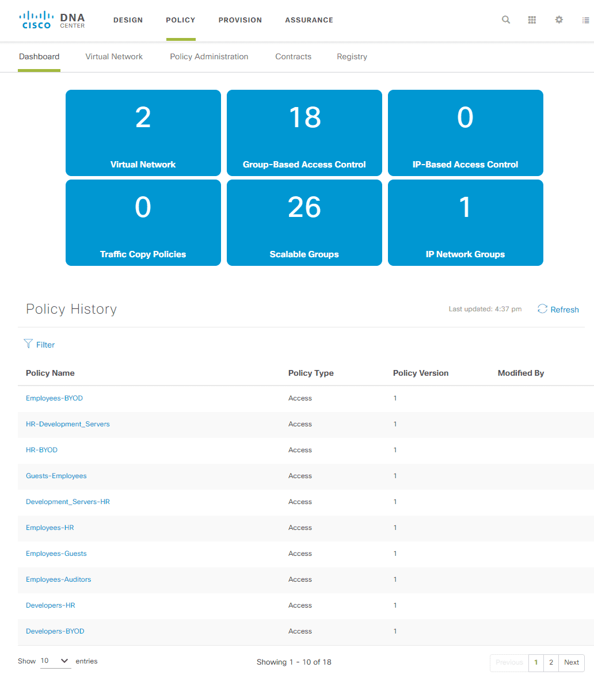
Task: Click the Cisco DNA Center logo
Action: (52, 20)
